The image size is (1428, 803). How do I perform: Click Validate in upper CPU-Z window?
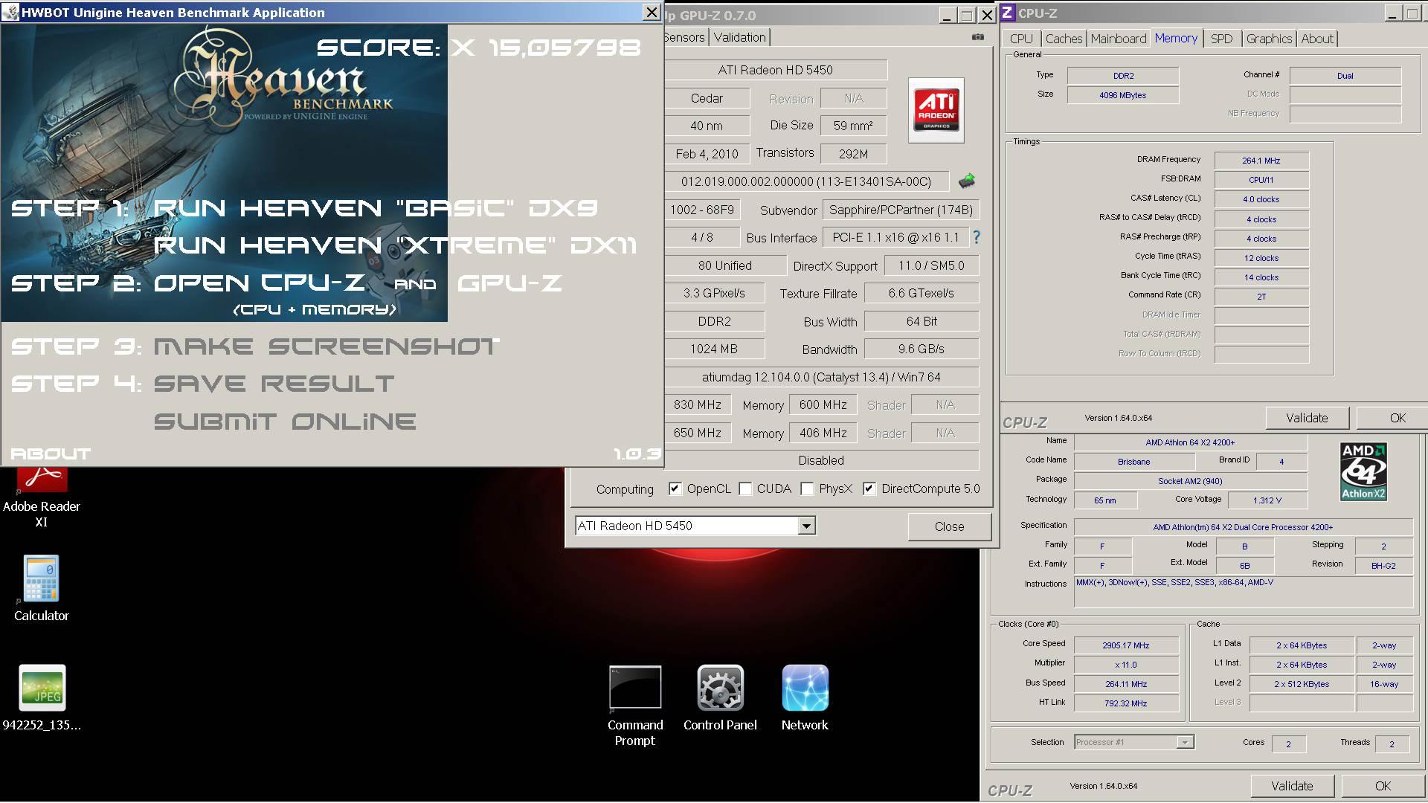click(1307, 418)
